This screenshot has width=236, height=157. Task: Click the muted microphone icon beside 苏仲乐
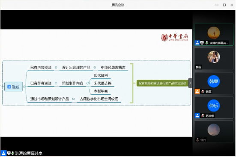point(203,116)
